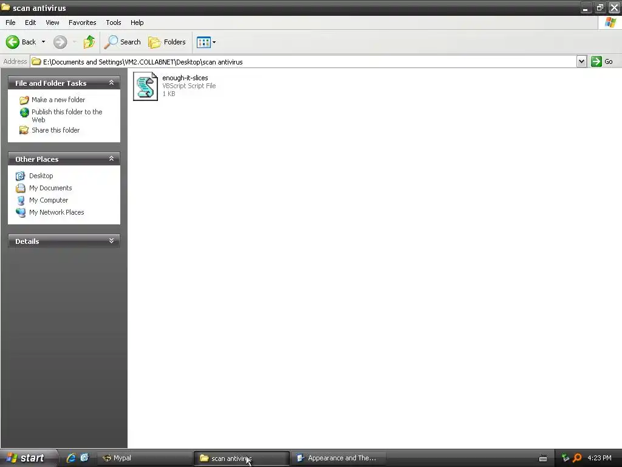Viewport: 622px width, 467px height.
Task: Click the Windows flag logo in menu bar
Action: (610, 22)
